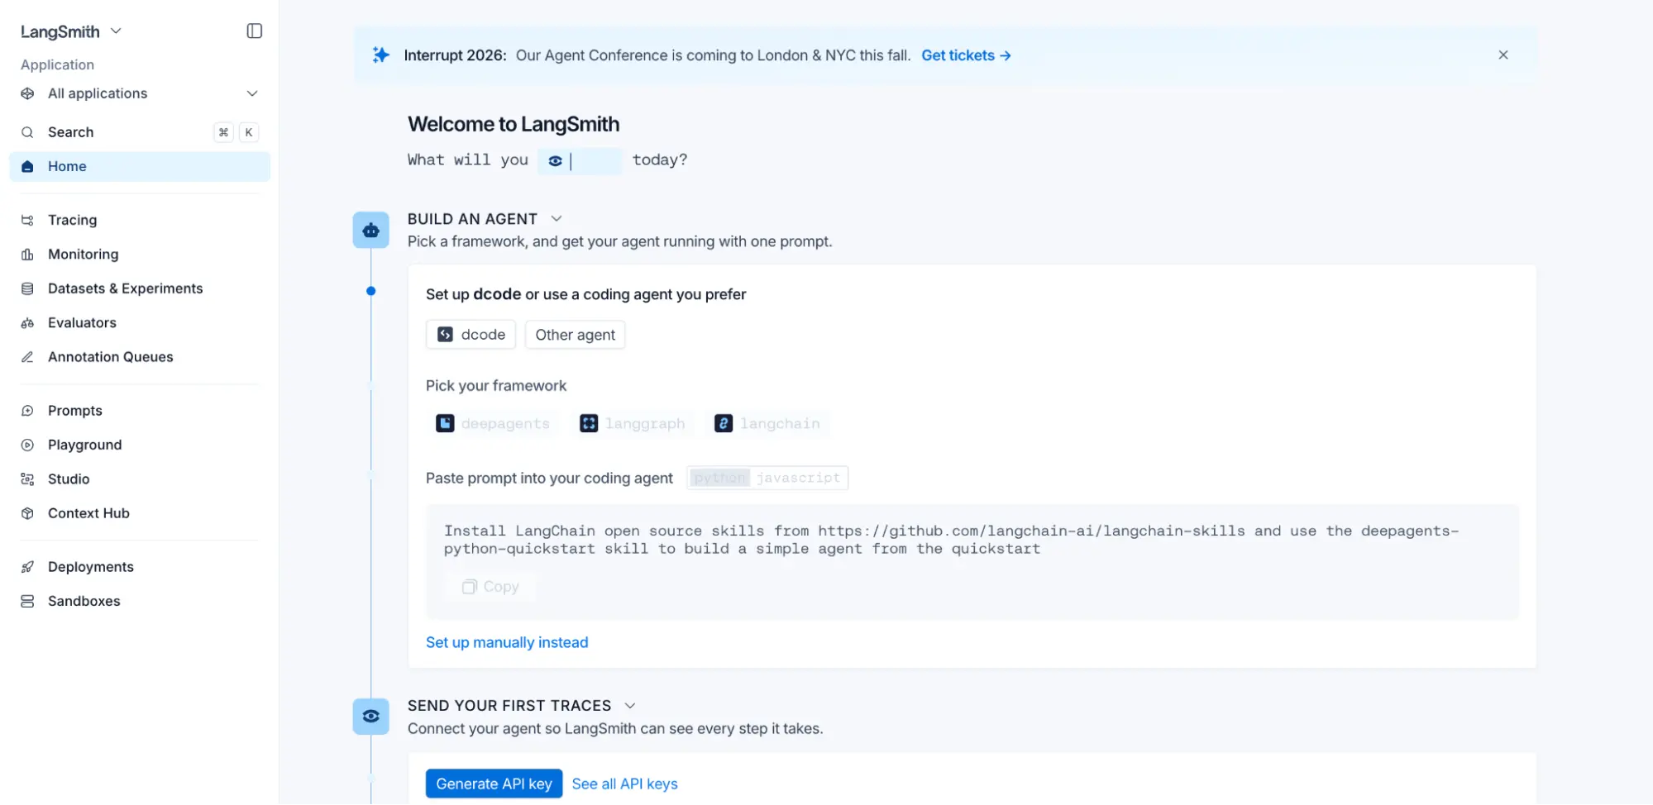The image size is (1653, 805).
Task: Choose the deepagents framework
Action: point(493,424)
